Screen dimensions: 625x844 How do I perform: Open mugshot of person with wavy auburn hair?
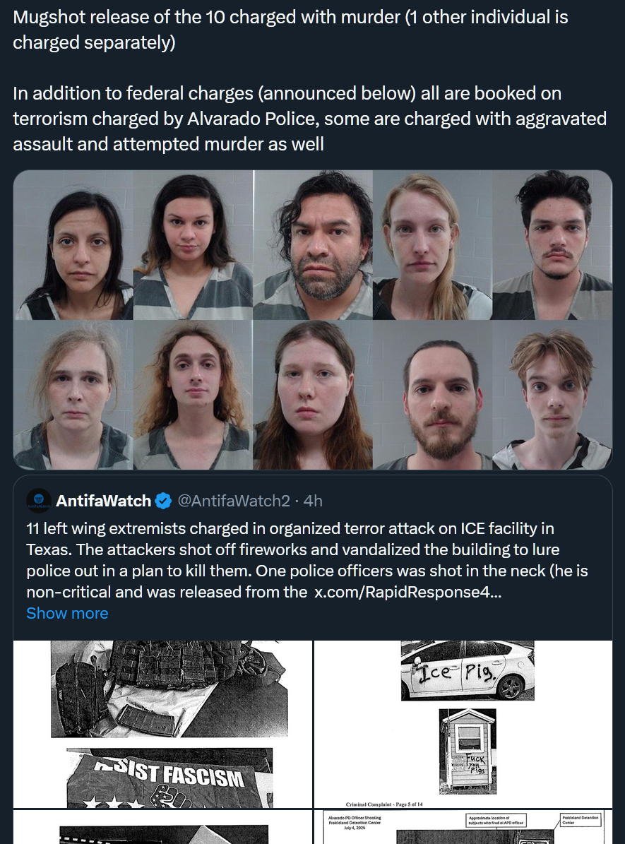pos(193,395)
